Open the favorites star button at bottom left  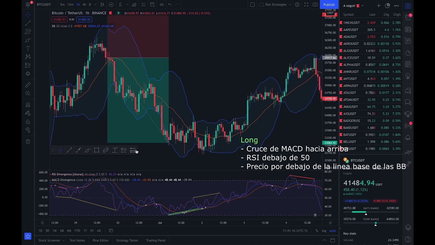tap(28, 236)
